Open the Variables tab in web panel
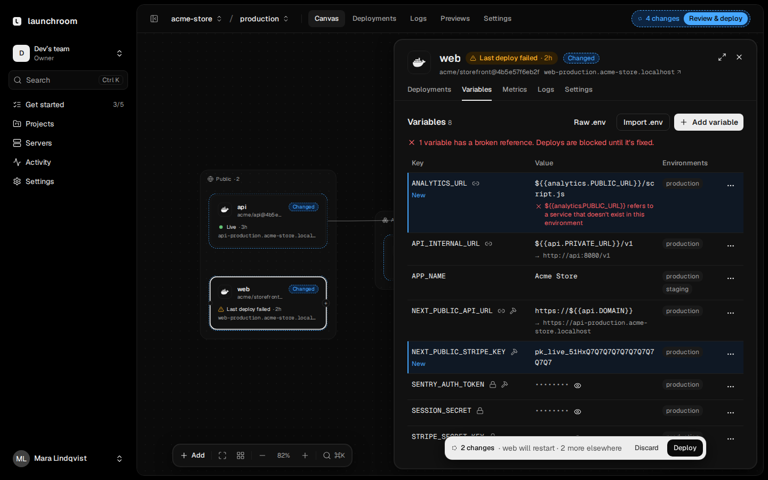The height and width of the screenshot is (480, 768). tap(477, 90)
